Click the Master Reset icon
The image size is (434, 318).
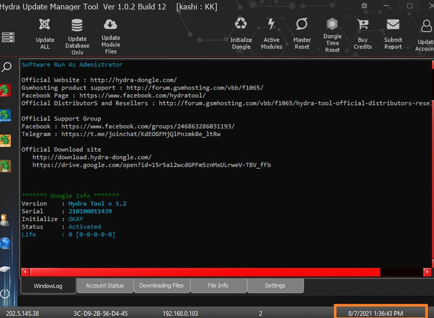[x=302, y=24]
